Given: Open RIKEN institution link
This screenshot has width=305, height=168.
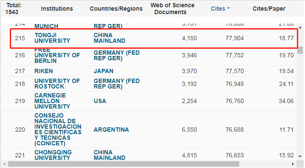Looking at the screenshot, I should coord(44,71).
